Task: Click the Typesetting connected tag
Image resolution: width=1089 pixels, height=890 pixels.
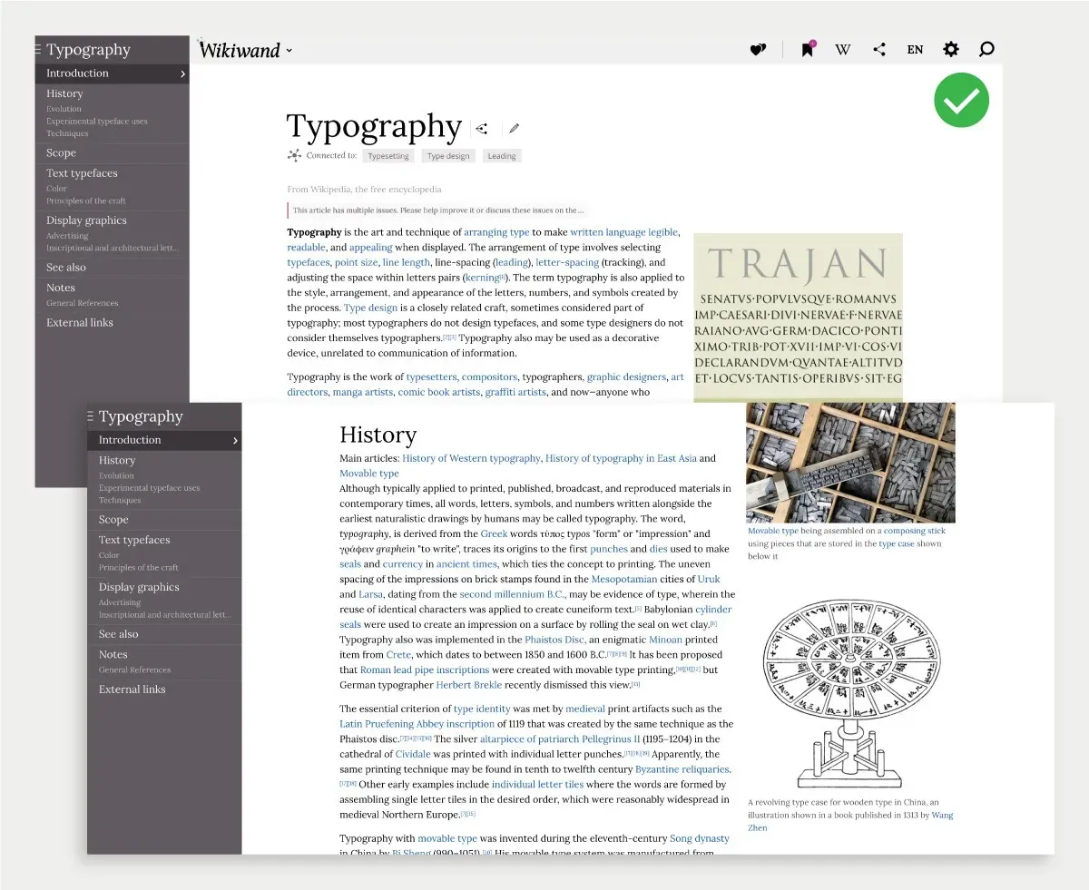Action: click(x=388, y=156)
